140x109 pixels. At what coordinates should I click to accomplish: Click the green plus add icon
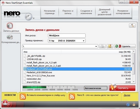click(117, 46)
